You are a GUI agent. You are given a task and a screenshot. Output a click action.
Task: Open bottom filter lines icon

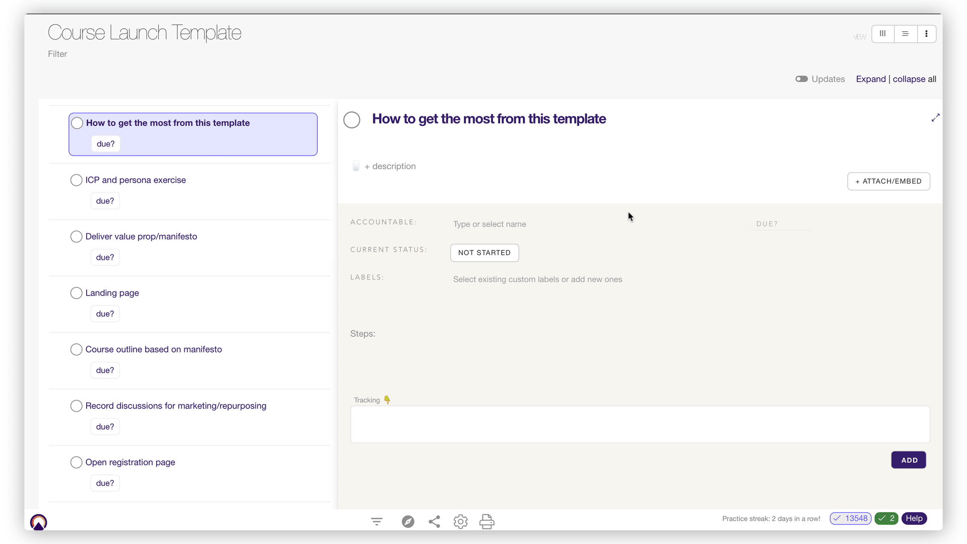click(377, 521)
